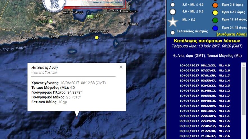Click the E75 road shield on map
The image size is (248, 139).
point(90,16)
